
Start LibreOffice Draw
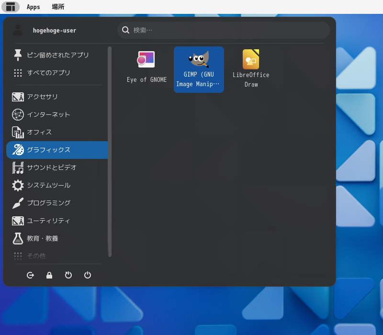click(251, 69)
